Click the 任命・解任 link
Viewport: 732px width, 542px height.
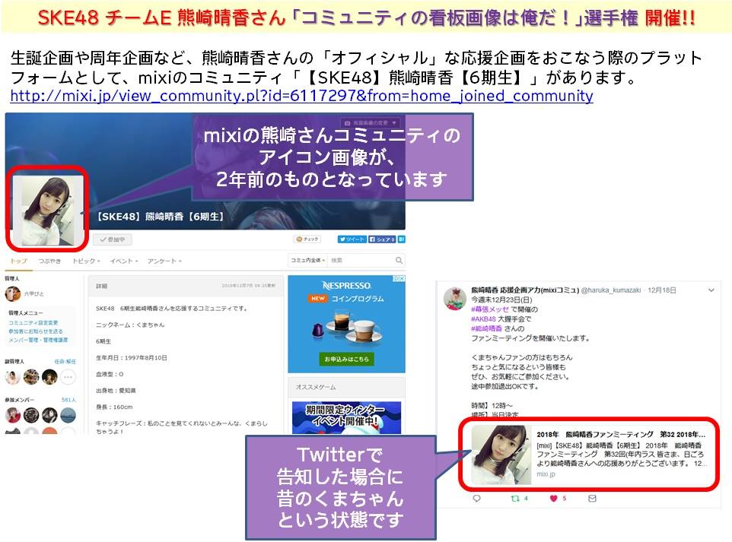click(65, 362)
